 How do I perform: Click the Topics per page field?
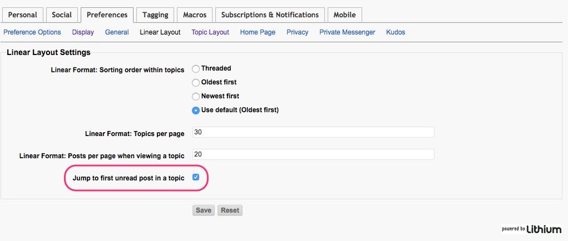[313, 133]
